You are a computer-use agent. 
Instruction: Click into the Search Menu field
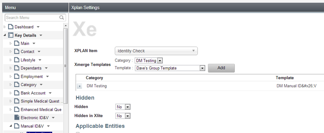pos(31,18)
